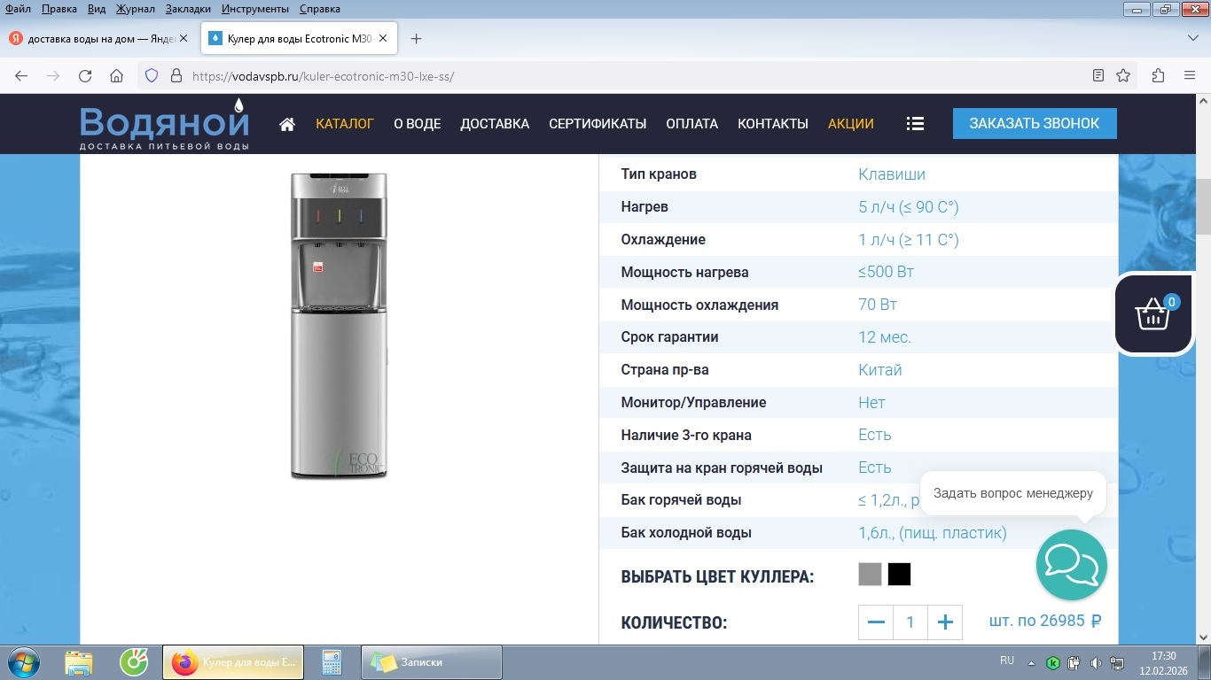The image size is (1211, 680).
Task: Click the home icon in site navigation
Action: click(286, 124)
